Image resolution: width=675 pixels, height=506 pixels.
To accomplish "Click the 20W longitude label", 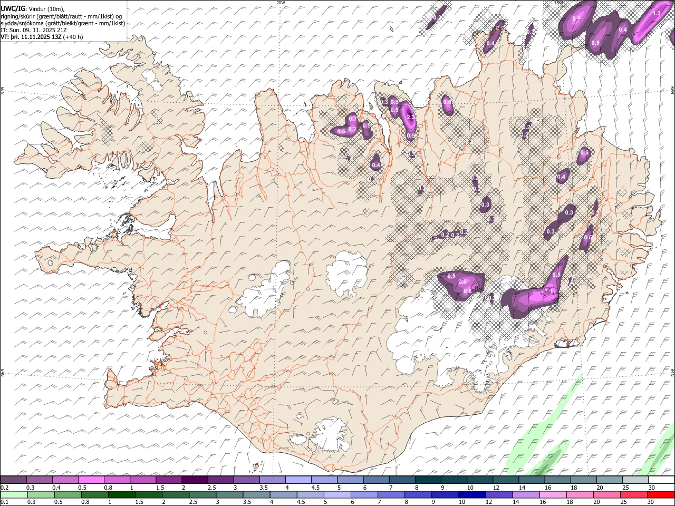I will pos(281,3).
